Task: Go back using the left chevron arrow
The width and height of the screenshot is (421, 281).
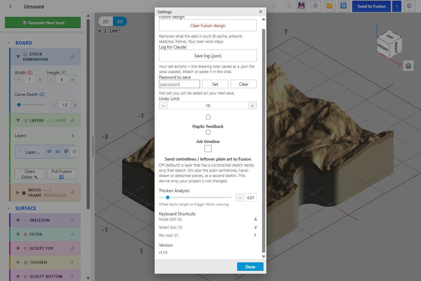Action: [x=11, y=6]
